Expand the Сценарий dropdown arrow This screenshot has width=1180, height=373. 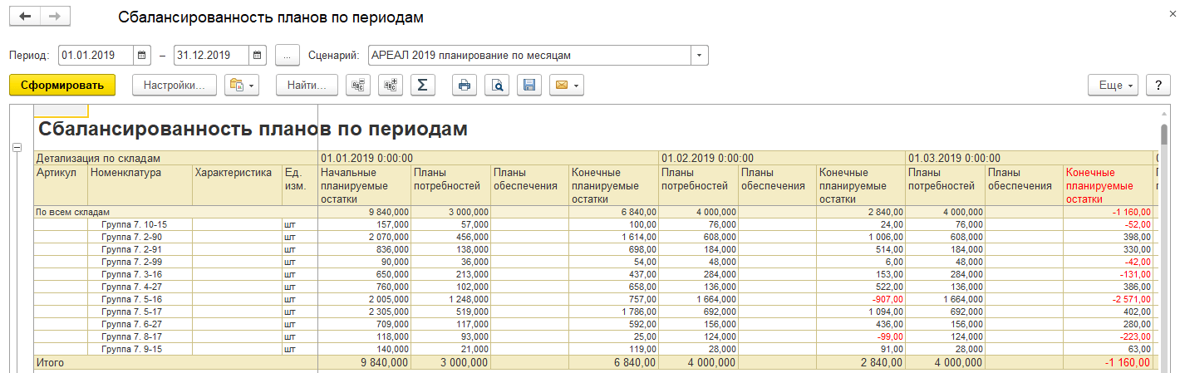[x=700, y=56]
